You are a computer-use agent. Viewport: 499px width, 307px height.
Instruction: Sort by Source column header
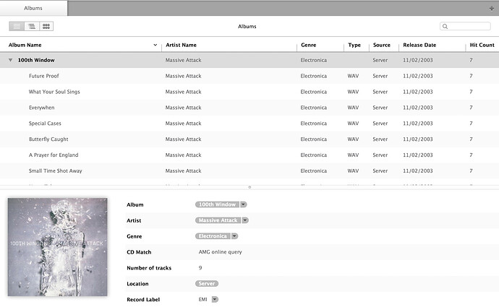[382, 45]
